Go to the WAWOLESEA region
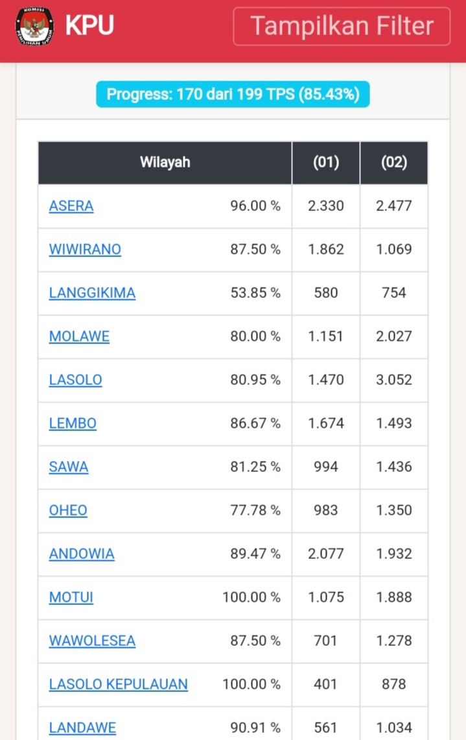 coord(92,641)
